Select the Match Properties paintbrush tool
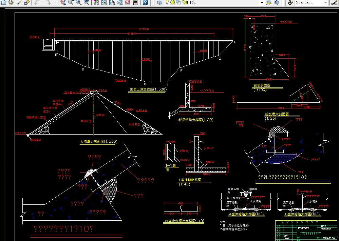The image size is (339, 241). click(x=19, y=2)
